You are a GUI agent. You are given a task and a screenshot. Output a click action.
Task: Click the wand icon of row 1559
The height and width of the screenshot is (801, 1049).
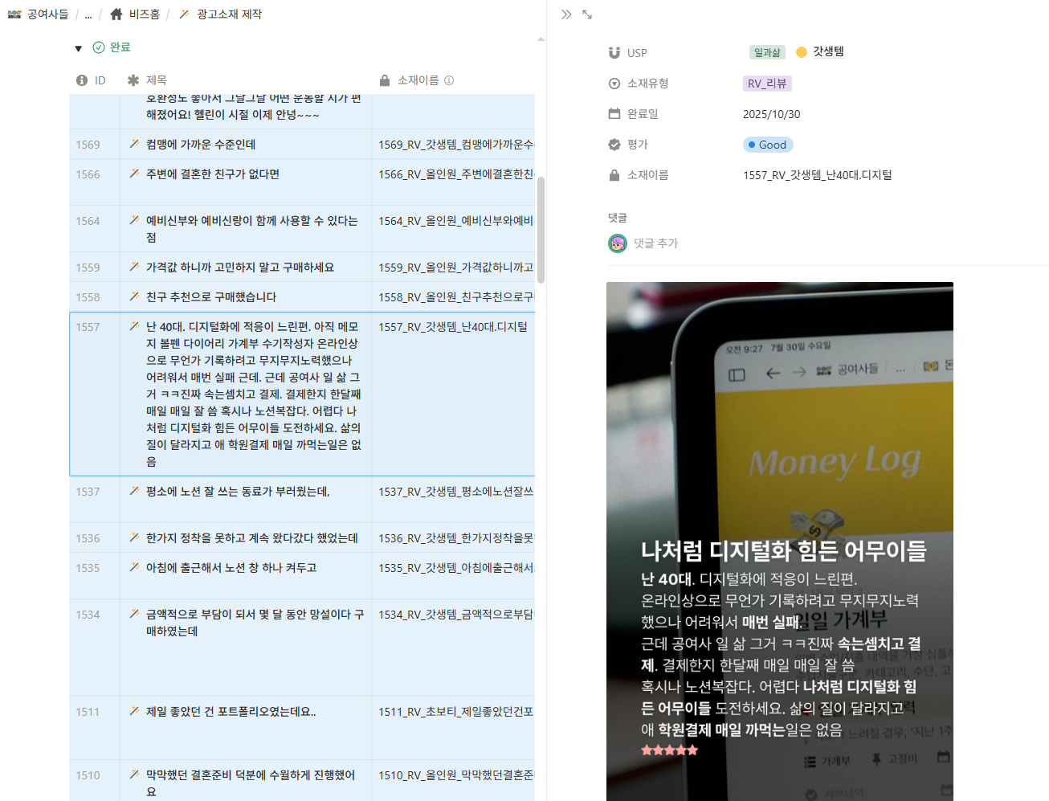(x=134, y=267)
